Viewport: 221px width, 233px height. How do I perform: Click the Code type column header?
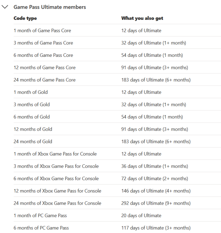tap(25, 18)
